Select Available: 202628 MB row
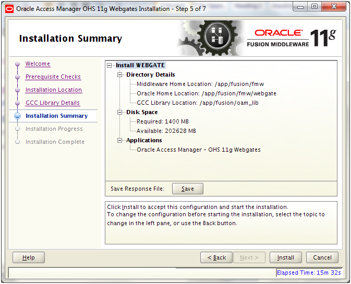 (x=166, y=131)
